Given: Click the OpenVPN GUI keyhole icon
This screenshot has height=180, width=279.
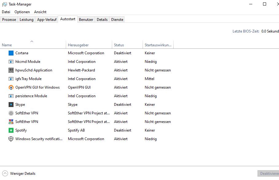Looking at the screenshot, I should 11,87.
